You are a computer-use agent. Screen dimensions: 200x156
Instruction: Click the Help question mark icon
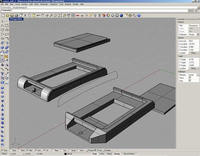click(x=139, y=15)
